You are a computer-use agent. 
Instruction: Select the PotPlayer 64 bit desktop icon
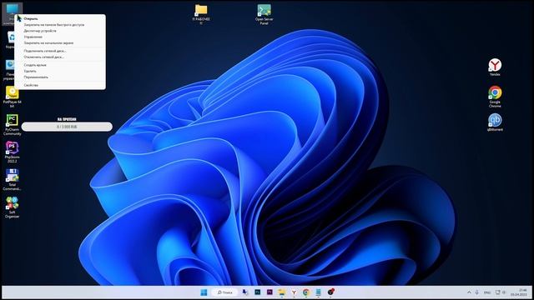click(x=12, y=97)
